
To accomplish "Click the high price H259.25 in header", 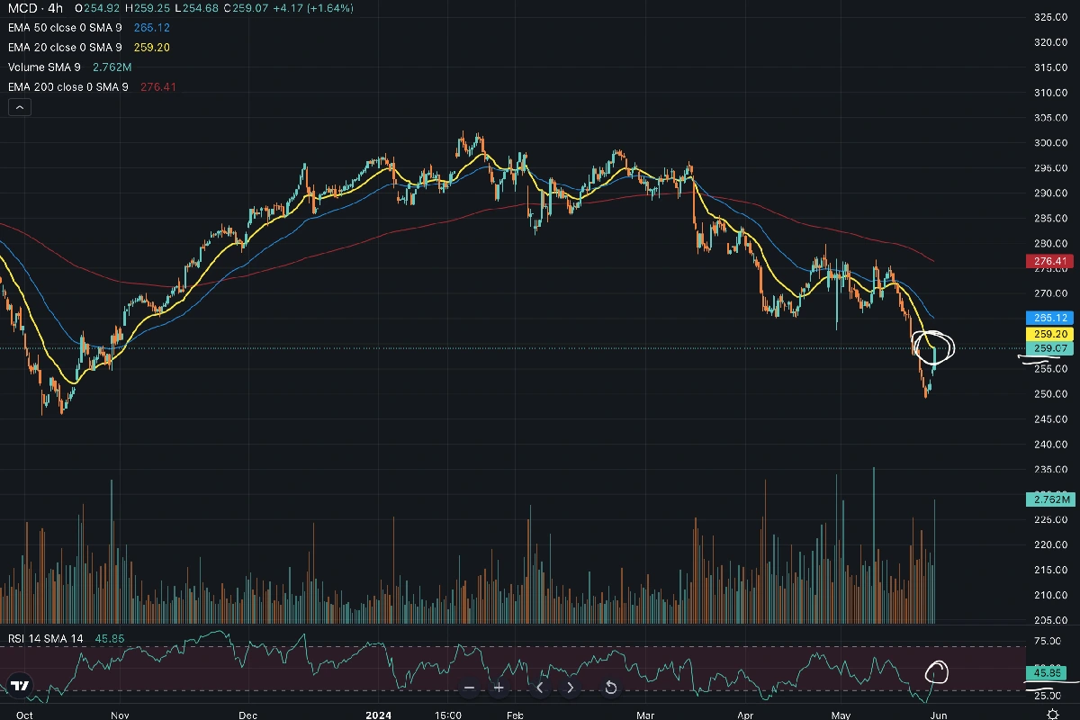I will pos(148,8).
